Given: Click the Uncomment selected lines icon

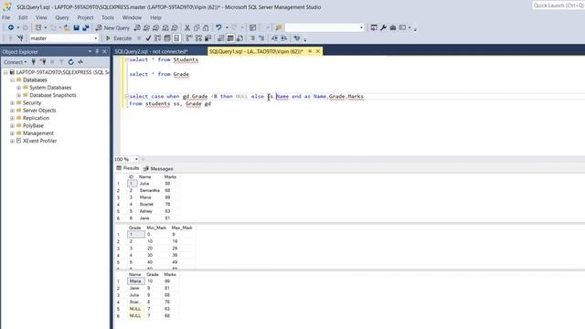Looking at the screenshot, I should pos(261,38).
